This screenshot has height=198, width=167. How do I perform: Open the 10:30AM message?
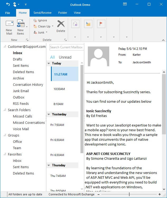point(59,89)
